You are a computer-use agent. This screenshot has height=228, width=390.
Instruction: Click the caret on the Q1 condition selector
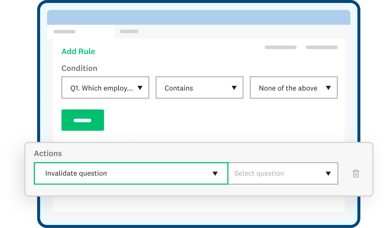coord(140,87)
